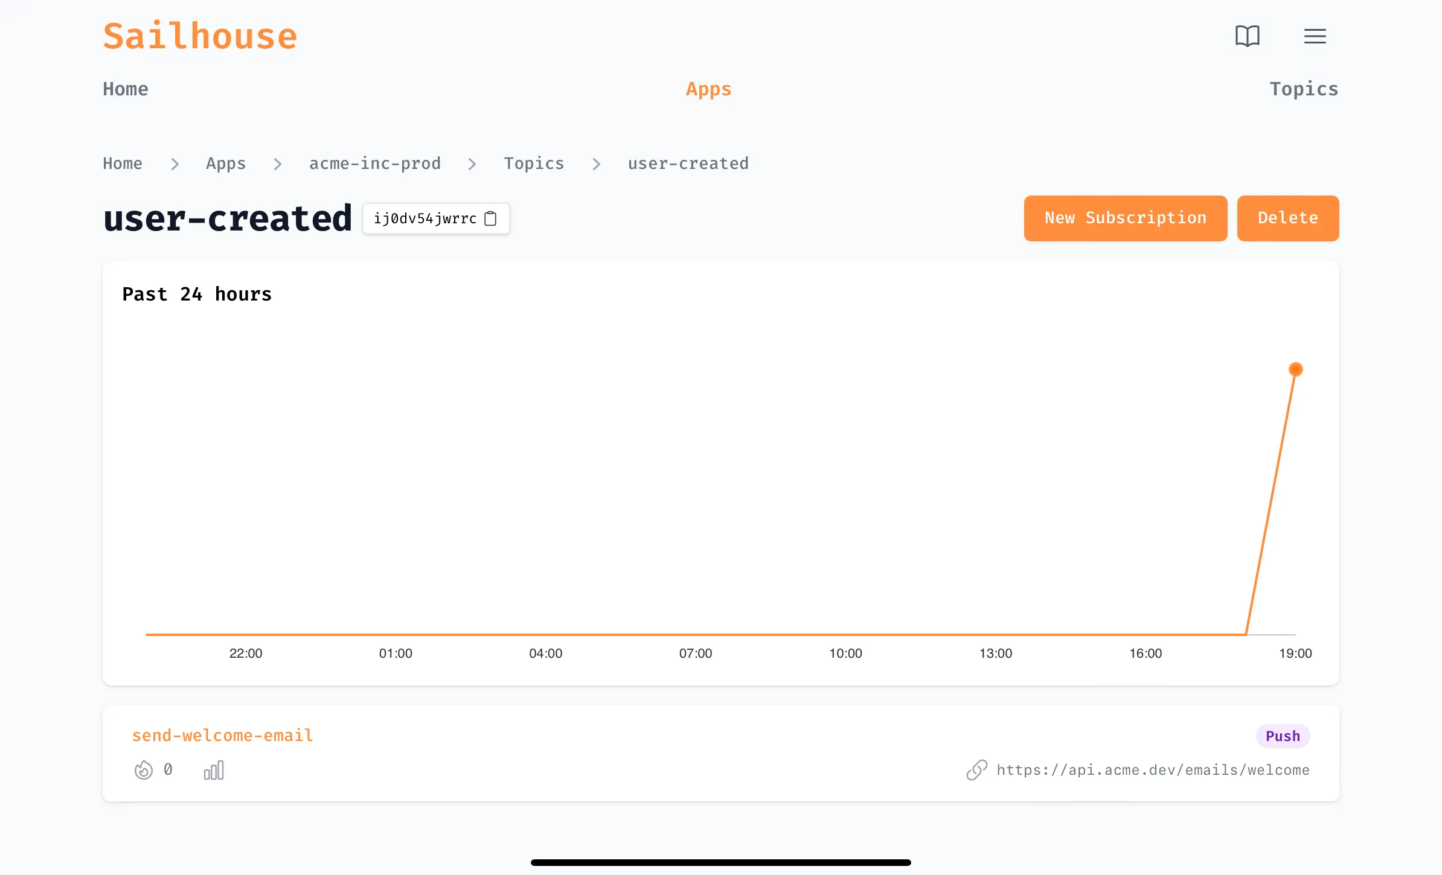
Task: Switch to the Topics navigation tab
Action: coord(1304,89)
